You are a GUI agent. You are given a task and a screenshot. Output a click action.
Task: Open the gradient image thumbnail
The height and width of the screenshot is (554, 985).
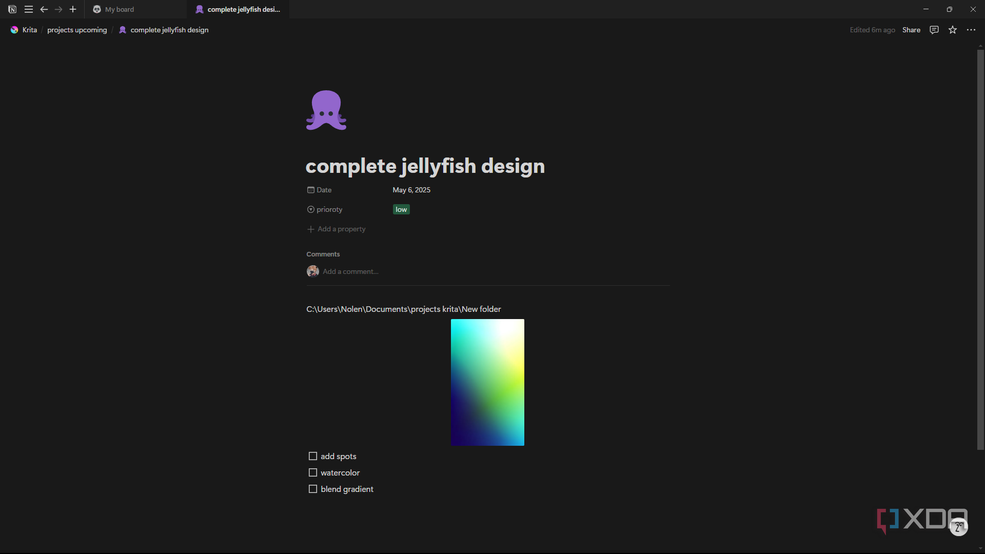[487, 382]
